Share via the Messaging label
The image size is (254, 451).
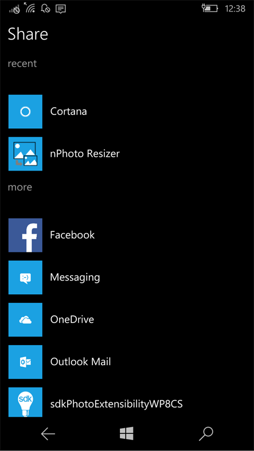coord(75,278)
